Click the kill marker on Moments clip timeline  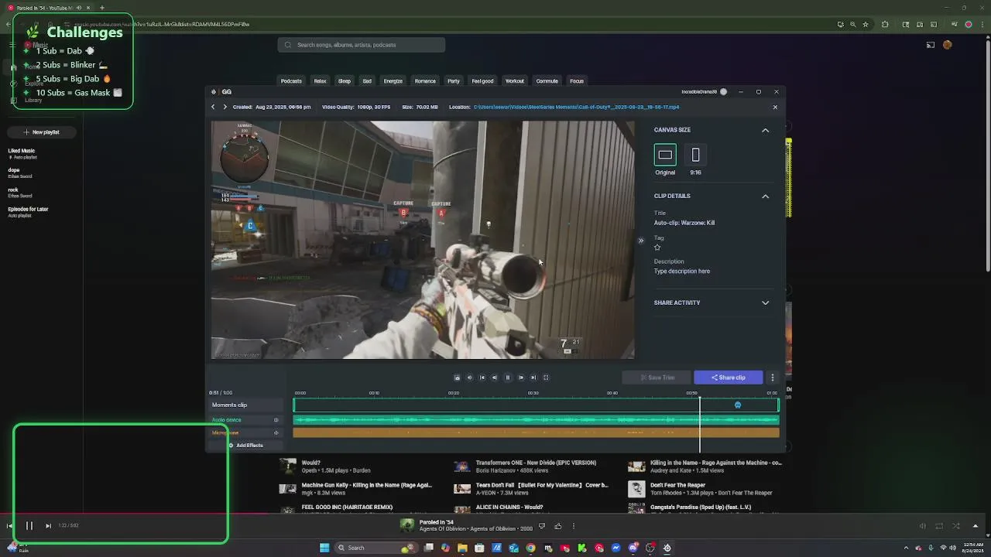click(x=738, y=405)
